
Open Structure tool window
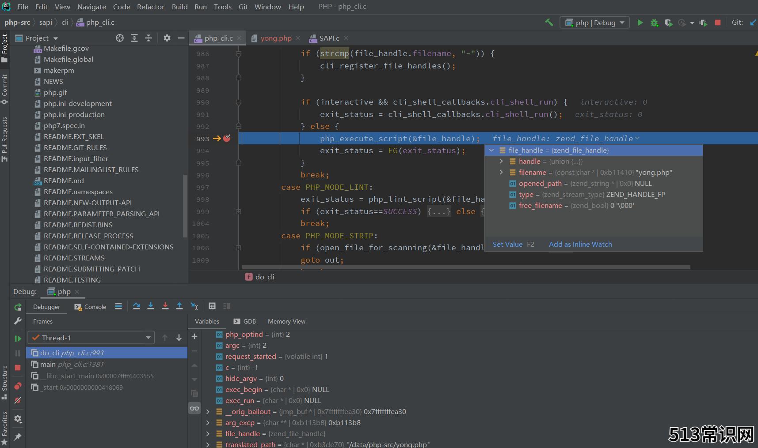tap(4, 382)
